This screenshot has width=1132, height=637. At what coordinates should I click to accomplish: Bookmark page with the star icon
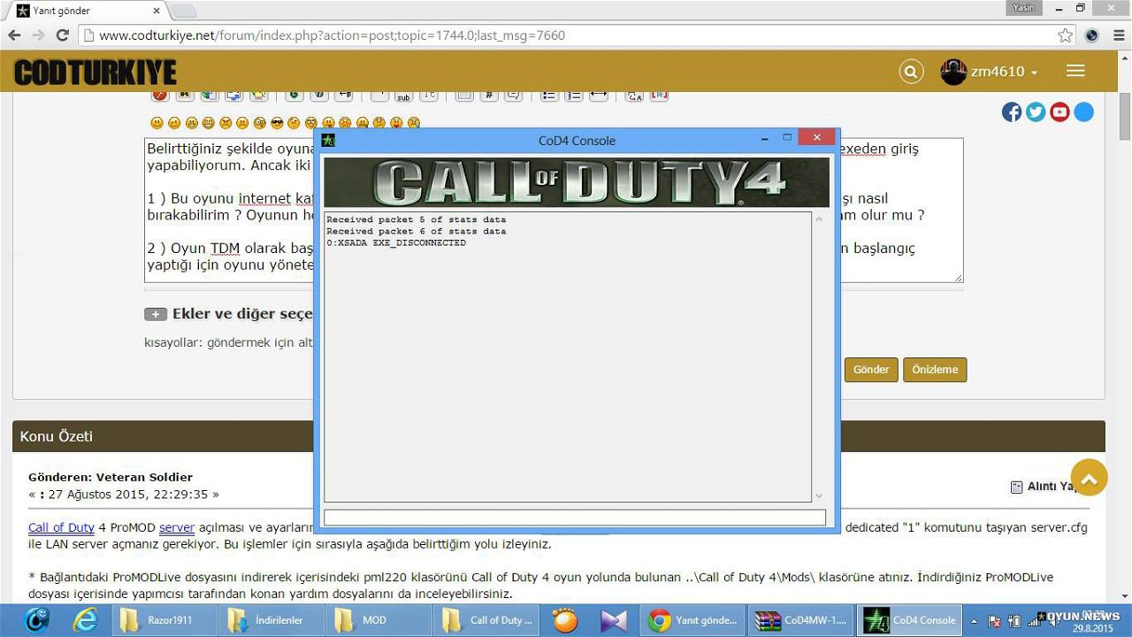tap(1065, 35)
